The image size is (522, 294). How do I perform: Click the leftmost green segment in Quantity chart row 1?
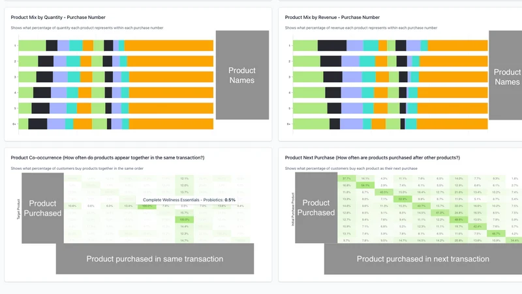coord(32,46)
